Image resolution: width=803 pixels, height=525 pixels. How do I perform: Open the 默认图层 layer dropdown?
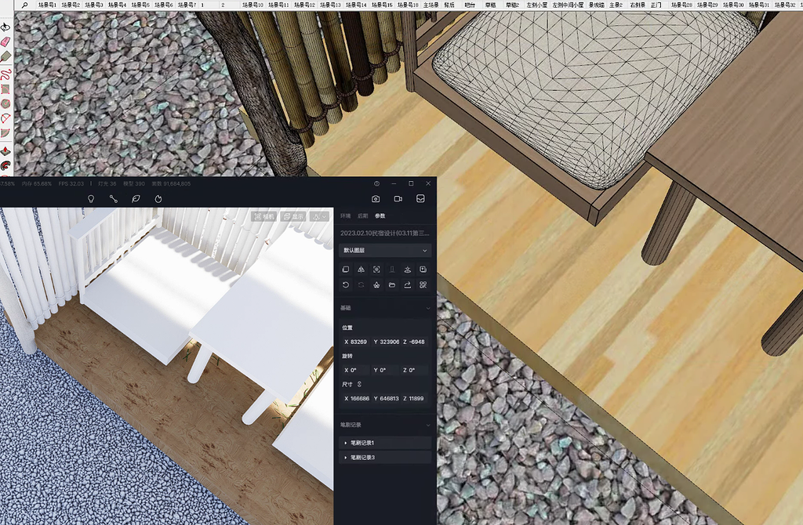click(384, 250)
